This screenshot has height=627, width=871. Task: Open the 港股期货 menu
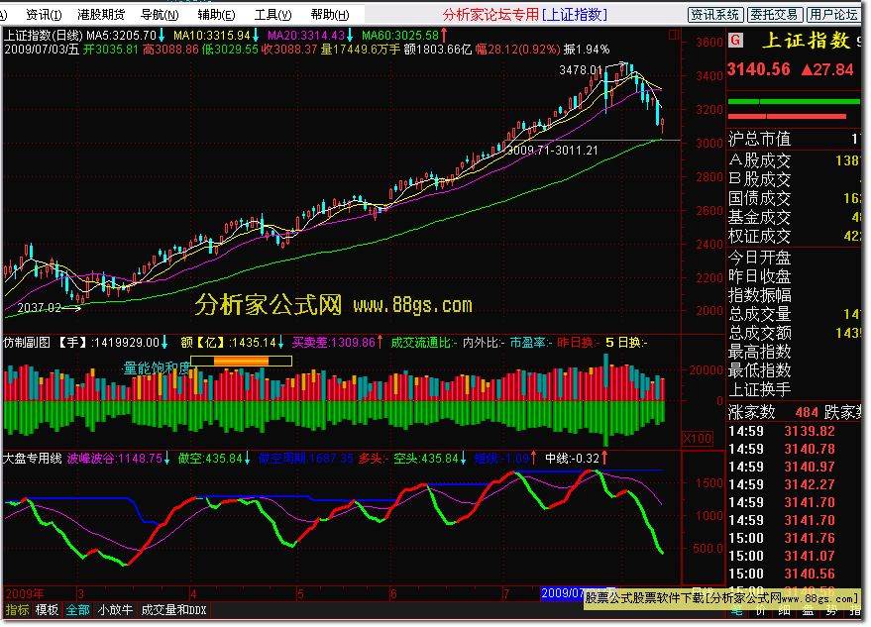[101, 15]
